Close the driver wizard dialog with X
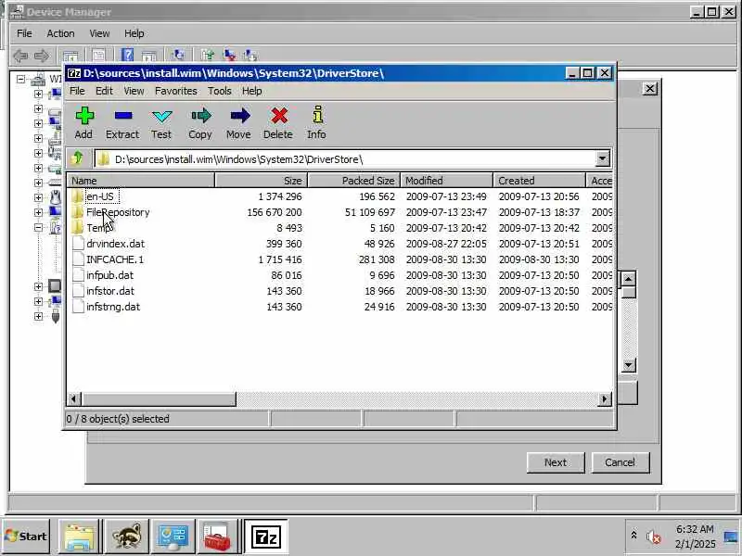This screenshot has height=556, width=742. coord(650,89)
